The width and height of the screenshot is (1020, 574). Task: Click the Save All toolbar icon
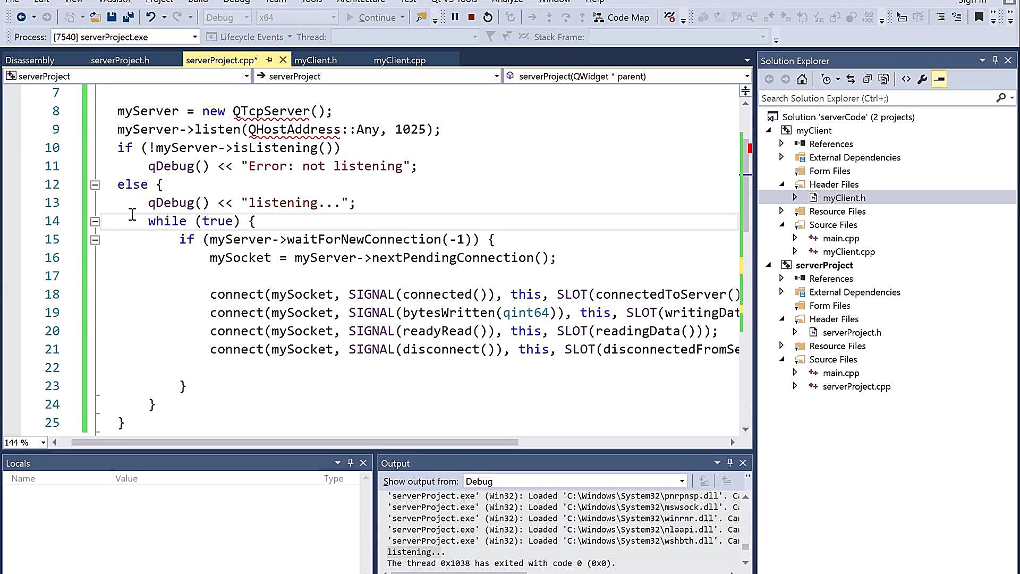tap(128, 17)
